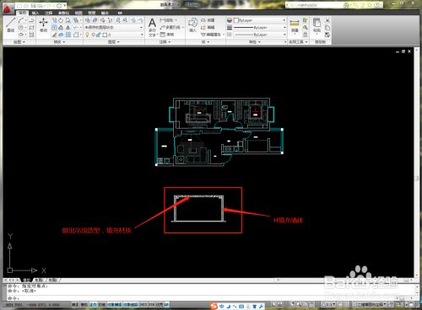Open the Measure utility tool

295,25
